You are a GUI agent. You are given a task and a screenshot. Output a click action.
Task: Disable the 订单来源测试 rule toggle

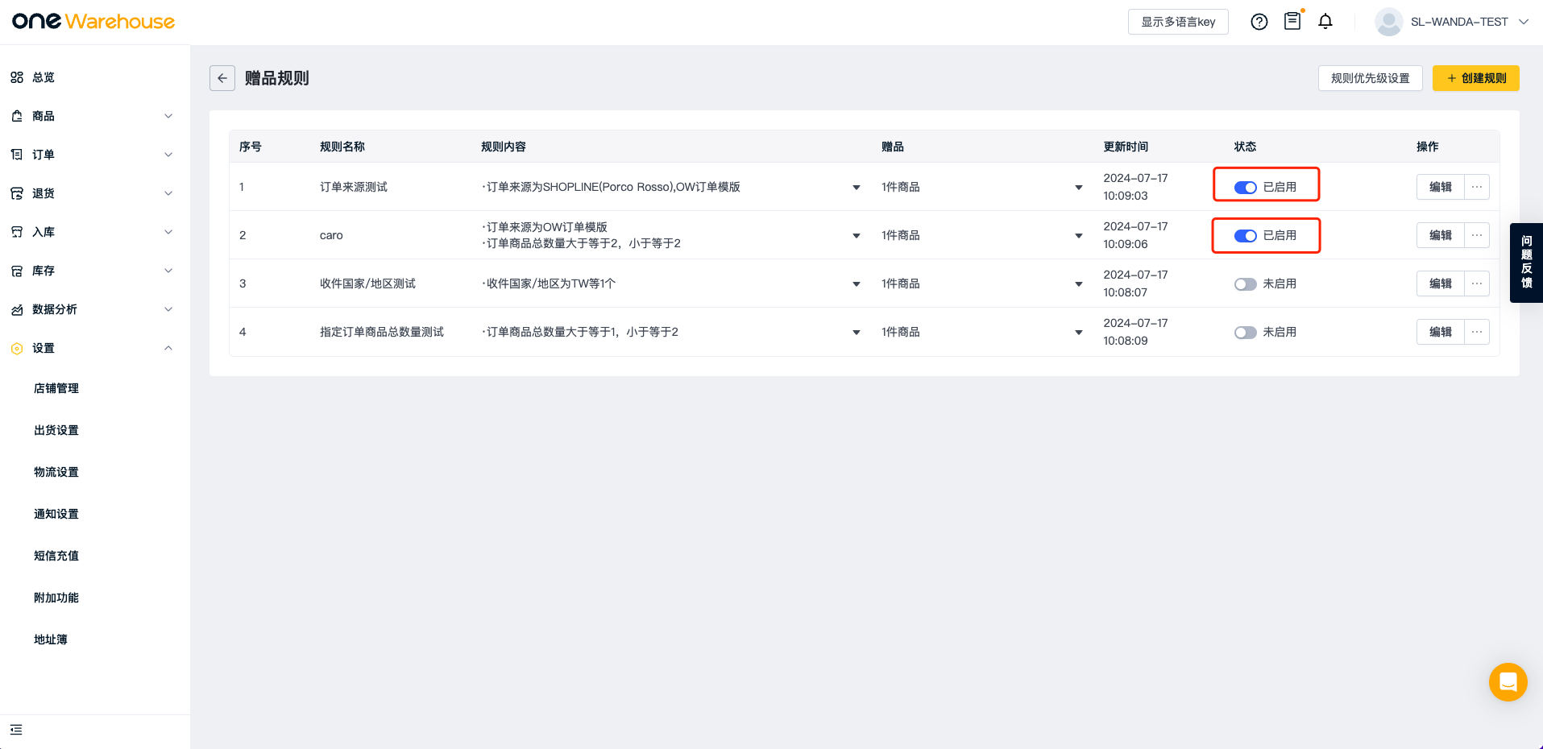[x=1245, y=188]
